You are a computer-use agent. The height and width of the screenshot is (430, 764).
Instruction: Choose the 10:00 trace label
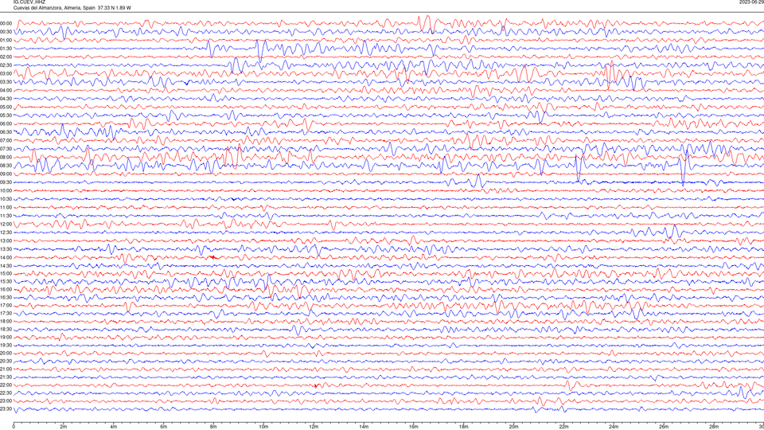(x=6, y=190)
